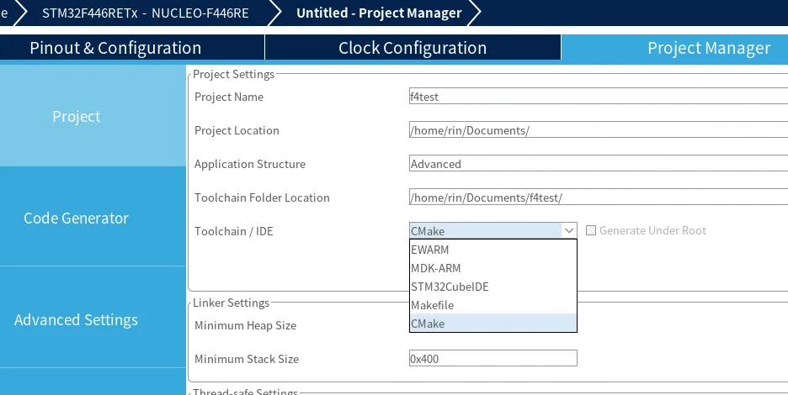
Task: Toggle the Generate Under Root checkbox
Action: click(x=591, y=230)
